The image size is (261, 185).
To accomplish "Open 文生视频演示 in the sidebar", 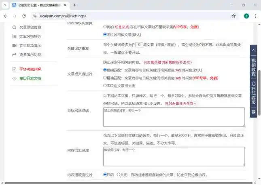I will point(30,45).
